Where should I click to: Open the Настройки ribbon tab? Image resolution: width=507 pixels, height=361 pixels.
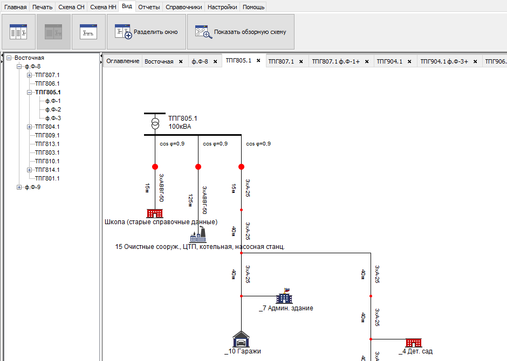click(222, 7)
